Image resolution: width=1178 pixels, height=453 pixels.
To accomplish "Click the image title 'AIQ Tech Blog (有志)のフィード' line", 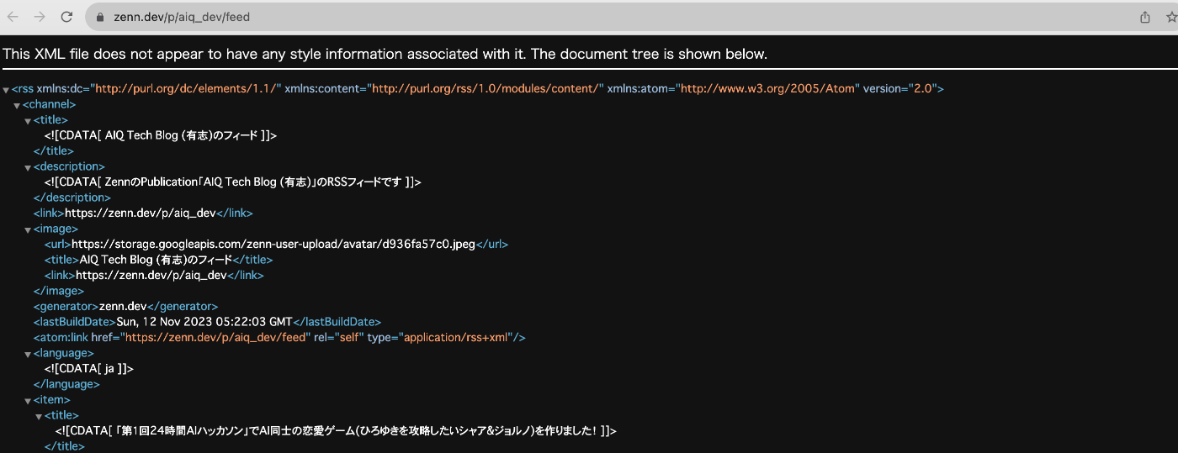I will coord(159,260).
